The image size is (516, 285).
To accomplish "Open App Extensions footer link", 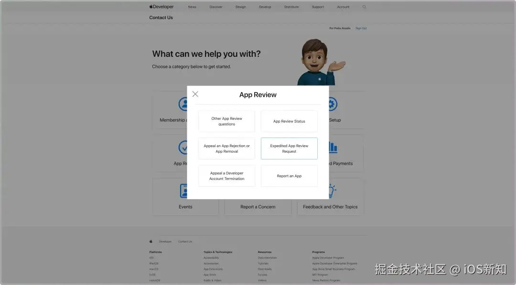I will tap(213, 269).
